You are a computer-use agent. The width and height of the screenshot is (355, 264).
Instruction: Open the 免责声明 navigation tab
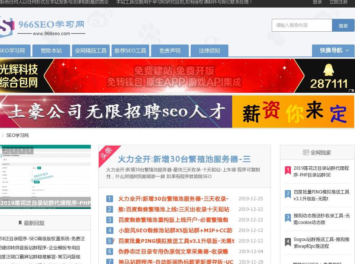coord(170,51)
